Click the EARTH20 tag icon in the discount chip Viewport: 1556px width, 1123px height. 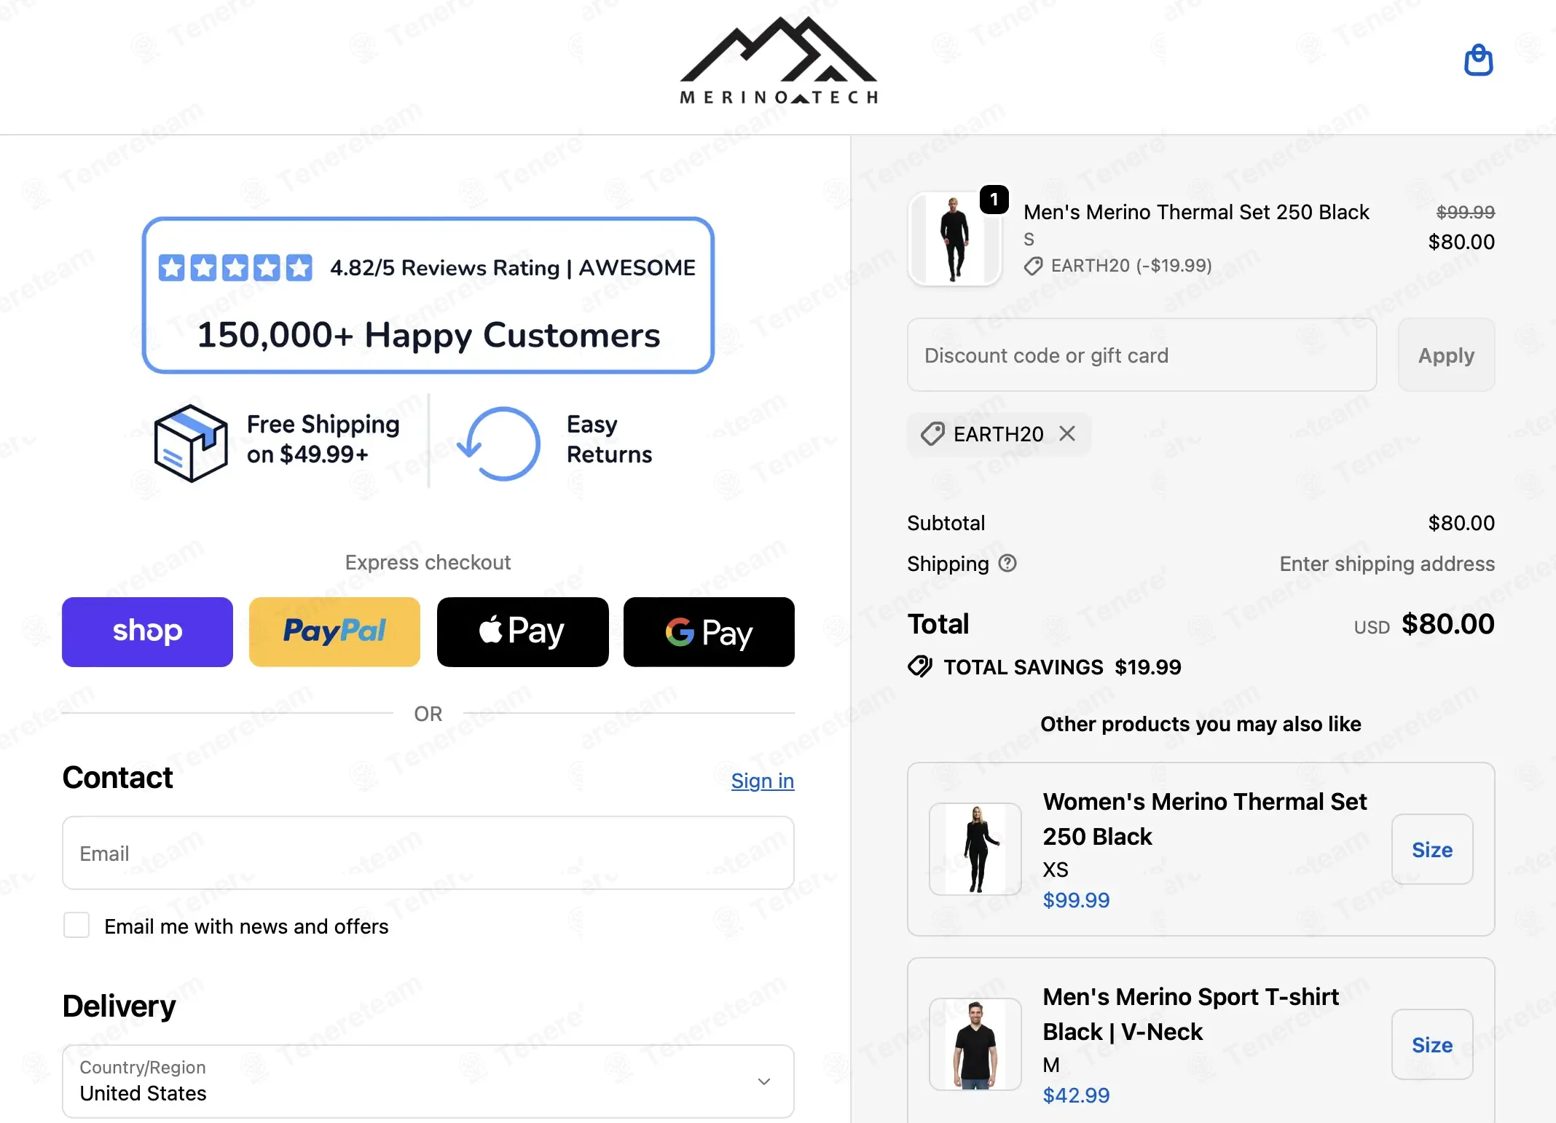click(932, 434)
